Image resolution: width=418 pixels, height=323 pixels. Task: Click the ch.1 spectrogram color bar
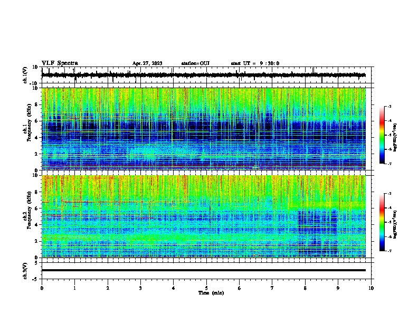click(x=382, y=135)
